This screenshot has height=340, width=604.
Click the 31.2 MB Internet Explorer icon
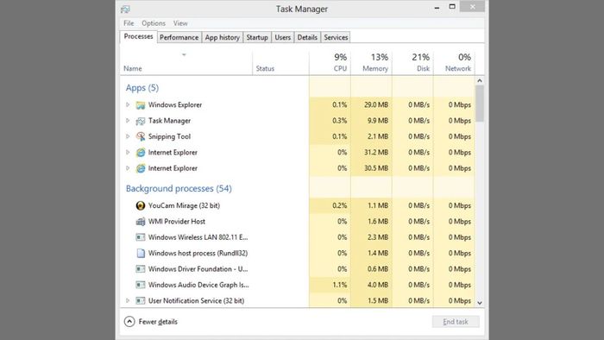(x=141, y=153)
